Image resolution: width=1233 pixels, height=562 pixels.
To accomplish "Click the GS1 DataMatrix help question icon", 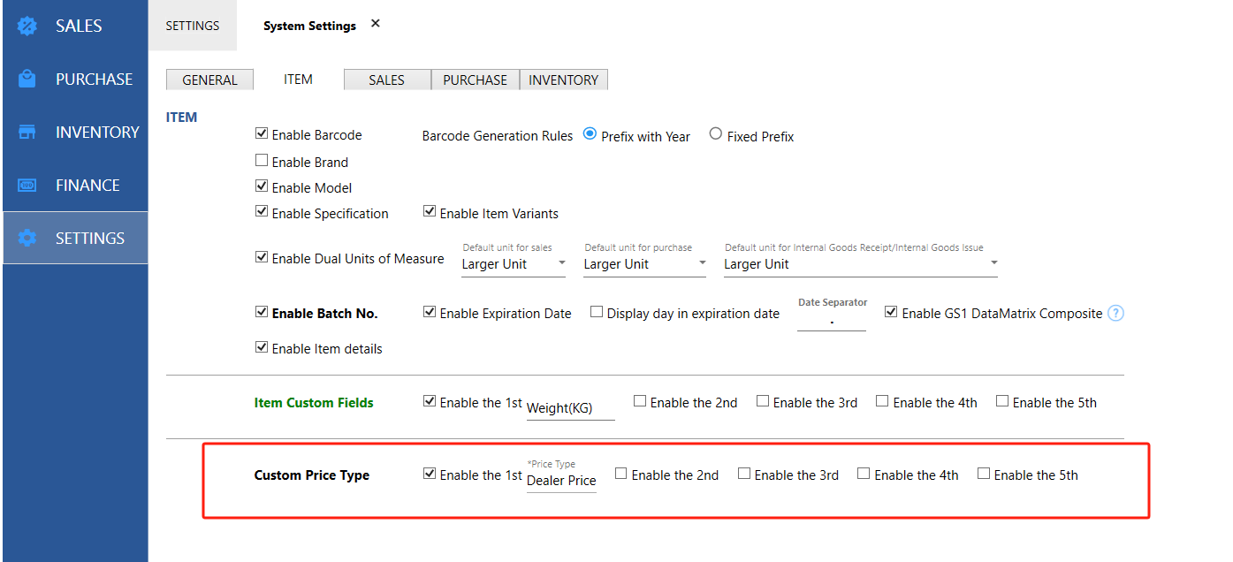I will pos(1115,313).
